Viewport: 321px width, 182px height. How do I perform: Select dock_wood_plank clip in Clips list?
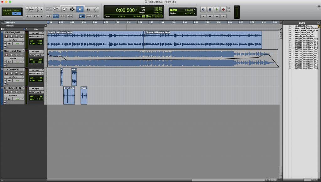point(306,30)
